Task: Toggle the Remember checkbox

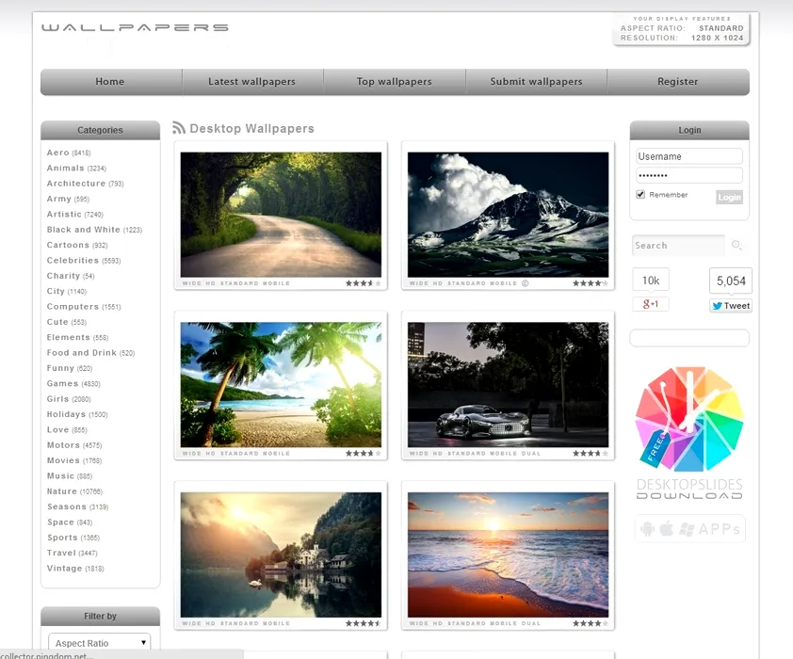Action: (x=640, y=195)
